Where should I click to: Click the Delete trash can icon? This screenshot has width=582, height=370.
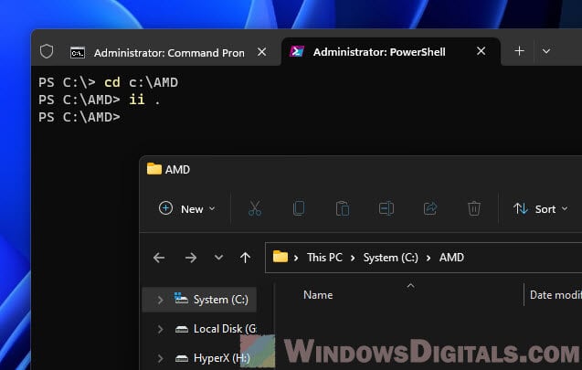click(474, 208)
